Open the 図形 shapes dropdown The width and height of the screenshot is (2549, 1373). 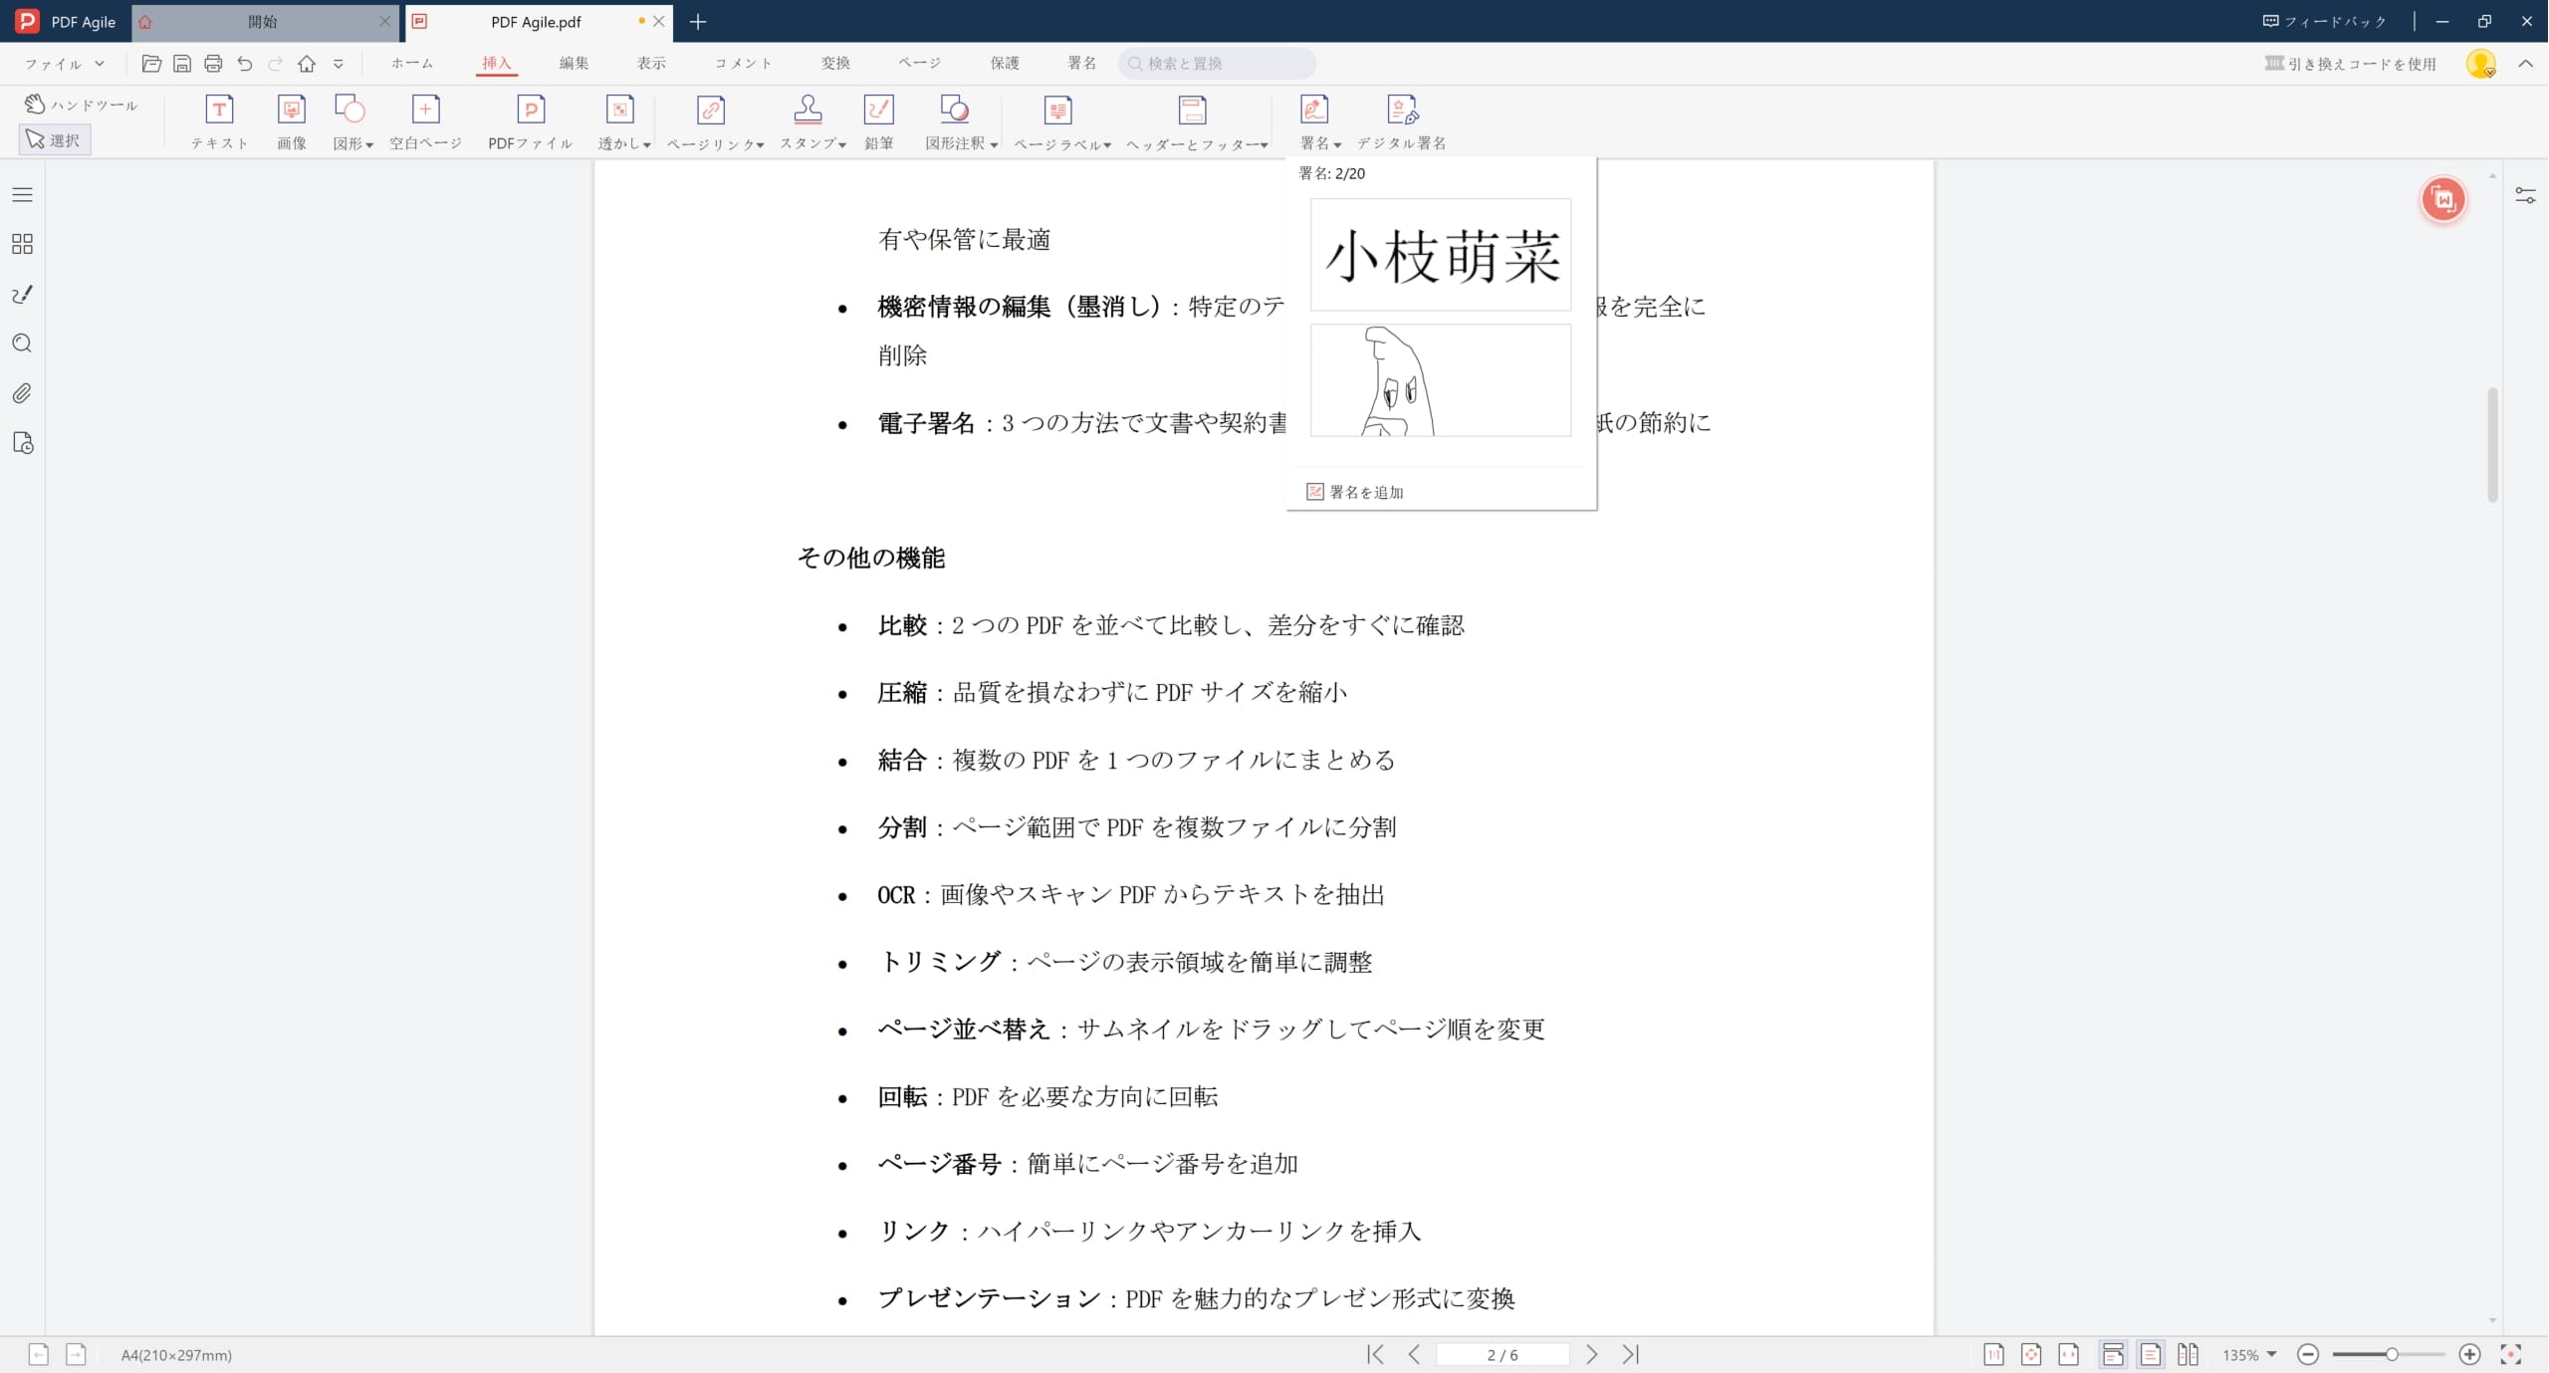click(353, 143)
